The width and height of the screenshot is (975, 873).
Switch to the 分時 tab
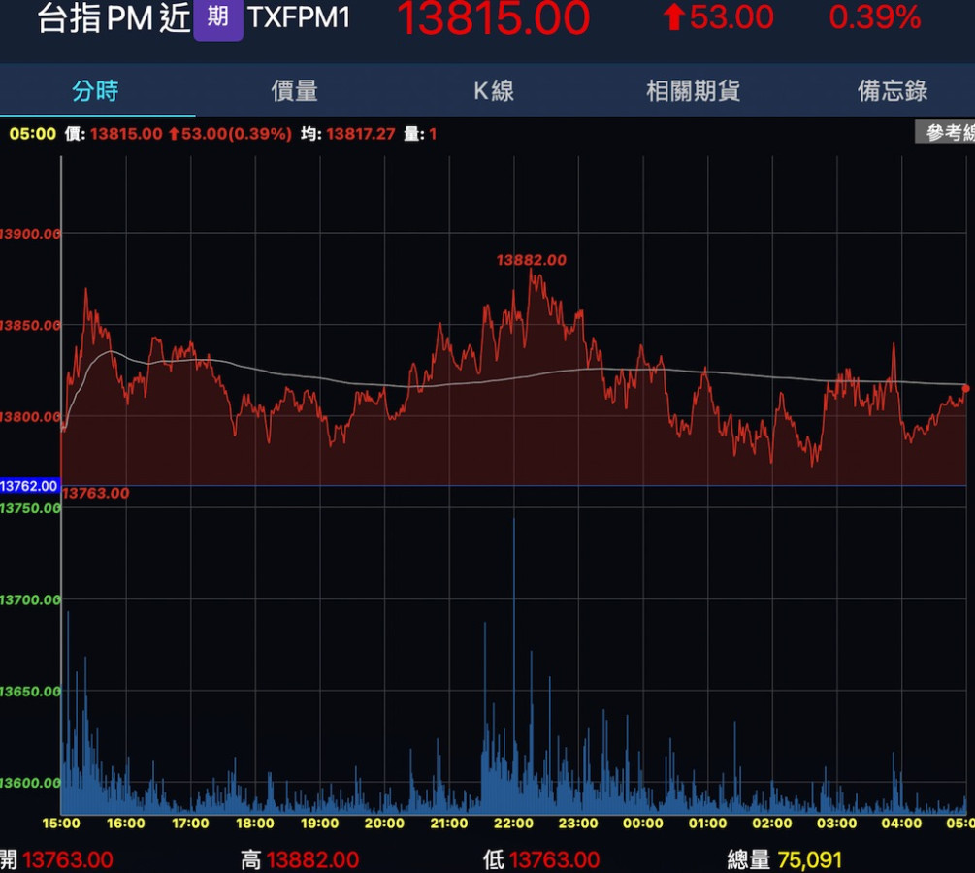click(x=95, y=91)
